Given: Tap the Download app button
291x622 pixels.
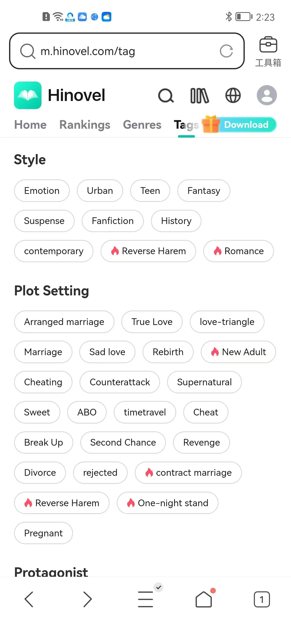Looking at the screenshot, I should coord(246,125).
